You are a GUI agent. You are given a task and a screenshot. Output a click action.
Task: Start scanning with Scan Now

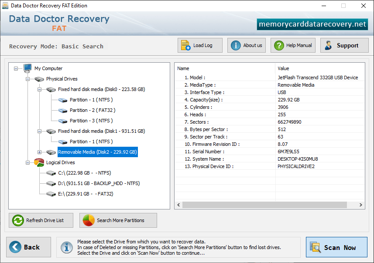pyautogui.click(x=336, y=247)
